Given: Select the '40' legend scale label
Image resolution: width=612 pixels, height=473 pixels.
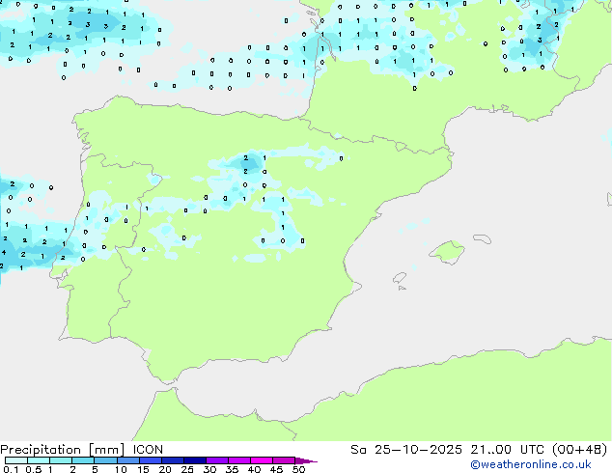Looking at the screenshot, I should [x=254, y=469].
